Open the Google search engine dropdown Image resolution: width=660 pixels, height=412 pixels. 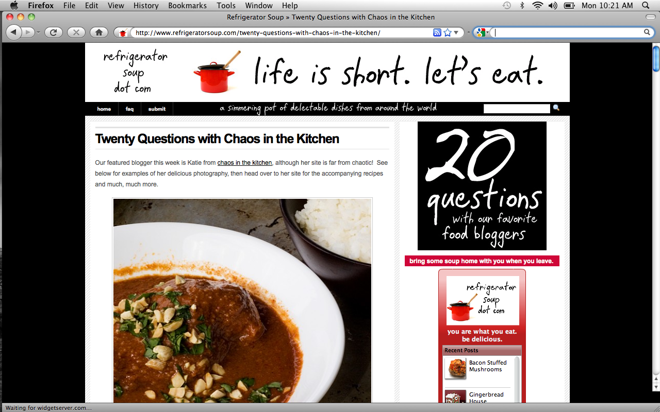pos(482,32)
